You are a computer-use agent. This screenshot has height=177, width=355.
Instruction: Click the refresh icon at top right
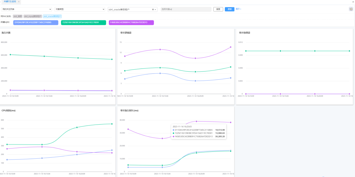[x=351, y=9]
